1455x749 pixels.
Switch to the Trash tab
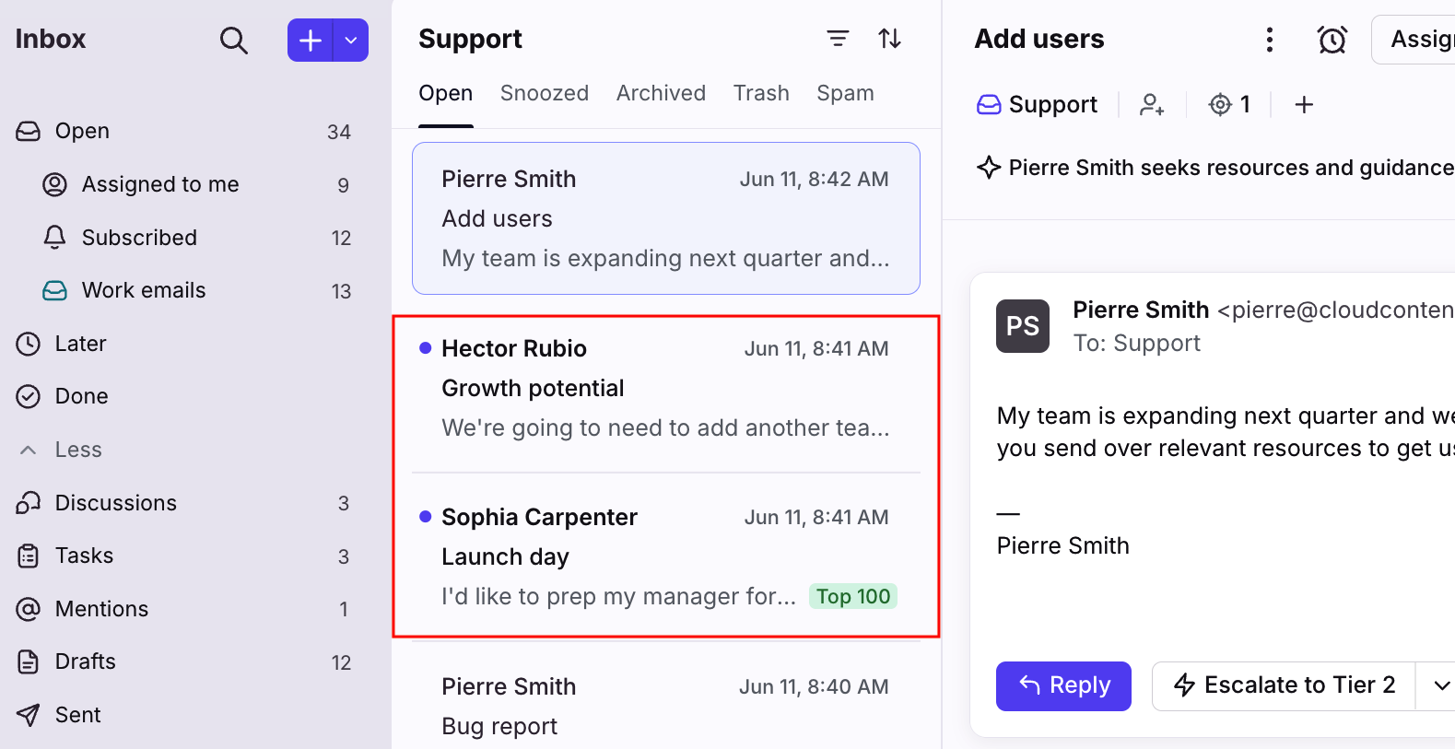click(x=761, y=93)
